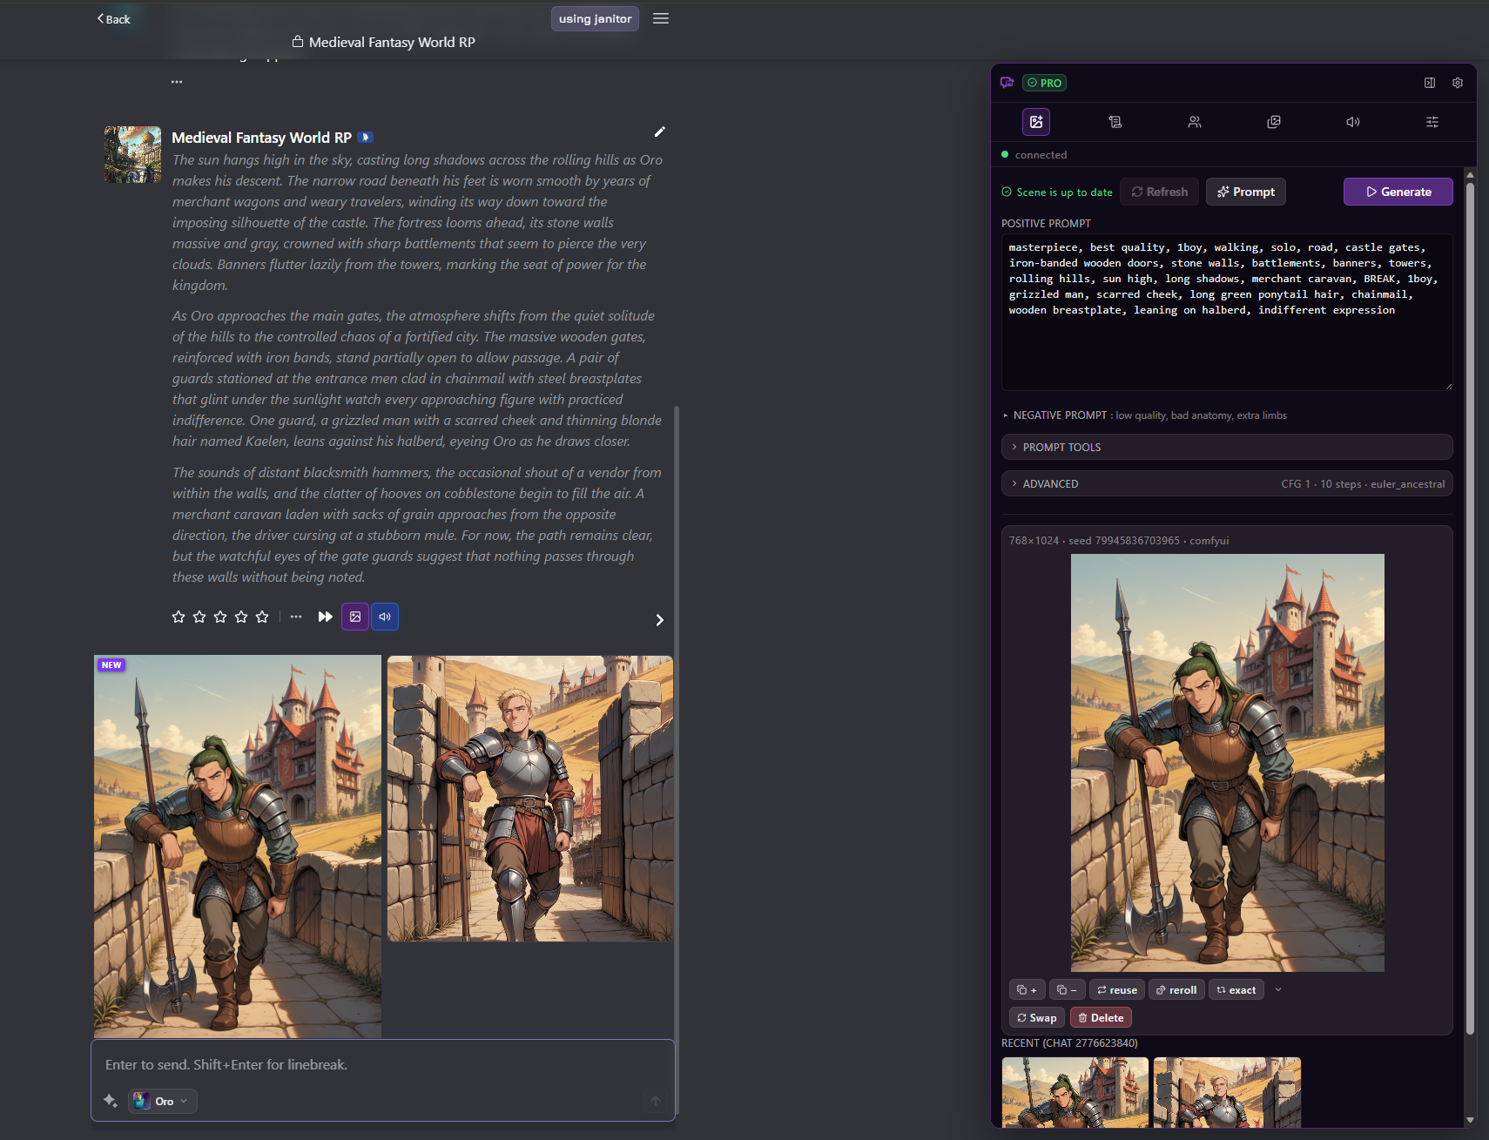Viewport: 1489px width, 1140px height.
Task: Open the audio speaker tab in panel
Action: pos(1353,122)
